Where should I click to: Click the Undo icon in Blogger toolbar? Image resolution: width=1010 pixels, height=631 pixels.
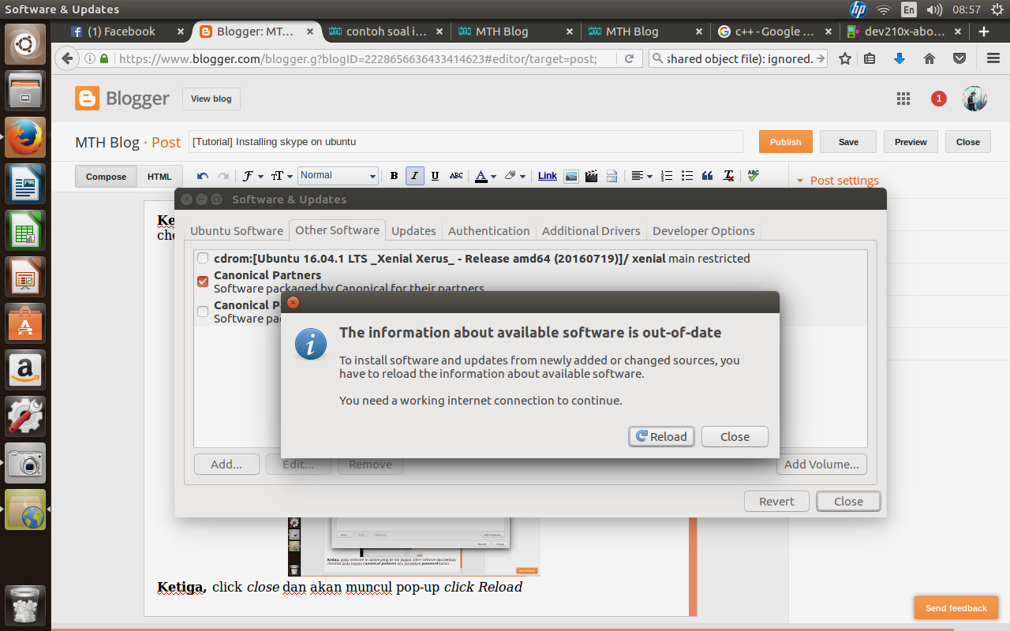[203, 176]
